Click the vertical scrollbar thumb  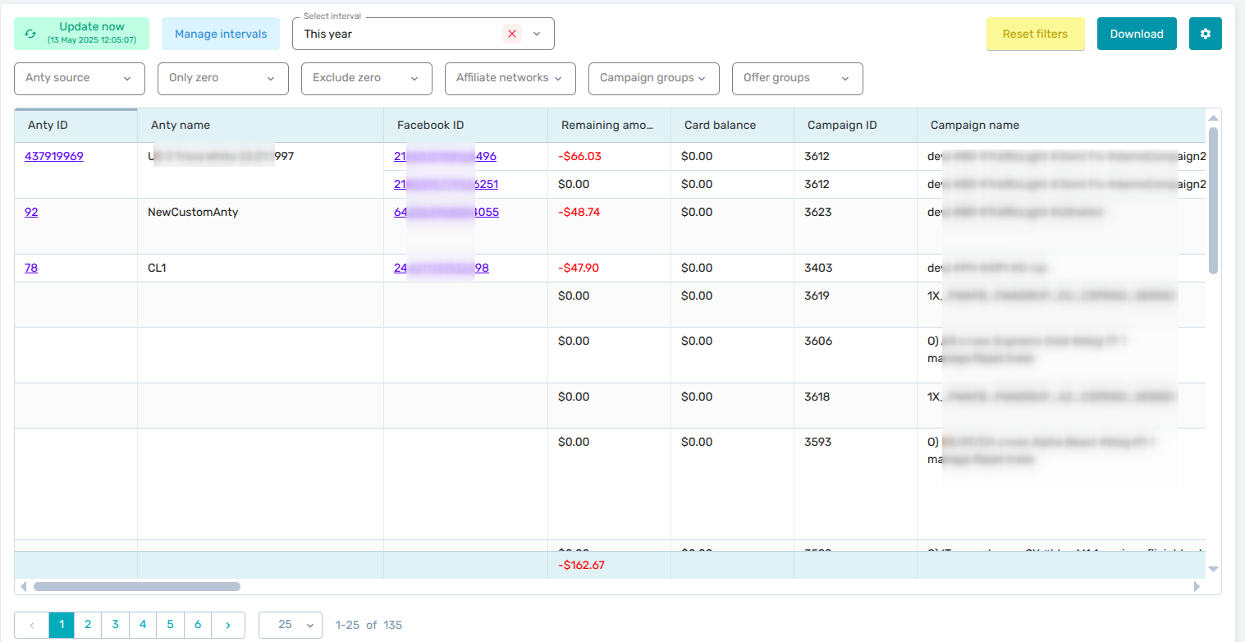1213,200
